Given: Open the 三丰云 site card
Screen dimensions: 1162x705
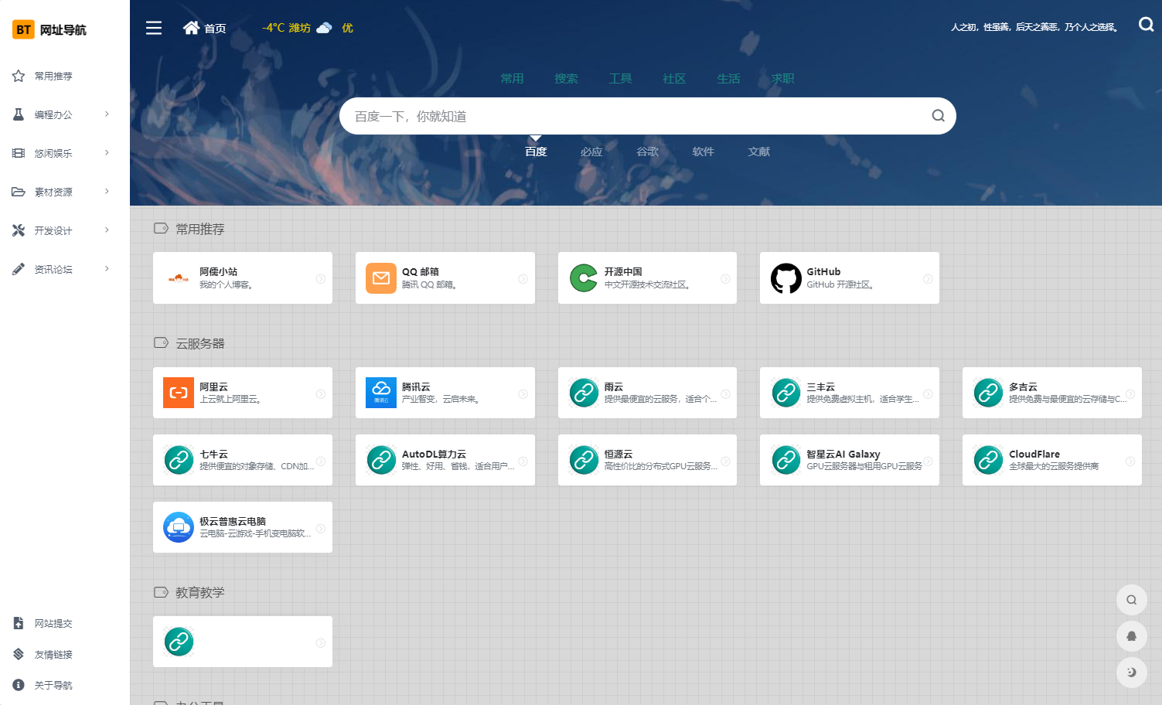Looking at the screenshot, I should click(850, 393).
